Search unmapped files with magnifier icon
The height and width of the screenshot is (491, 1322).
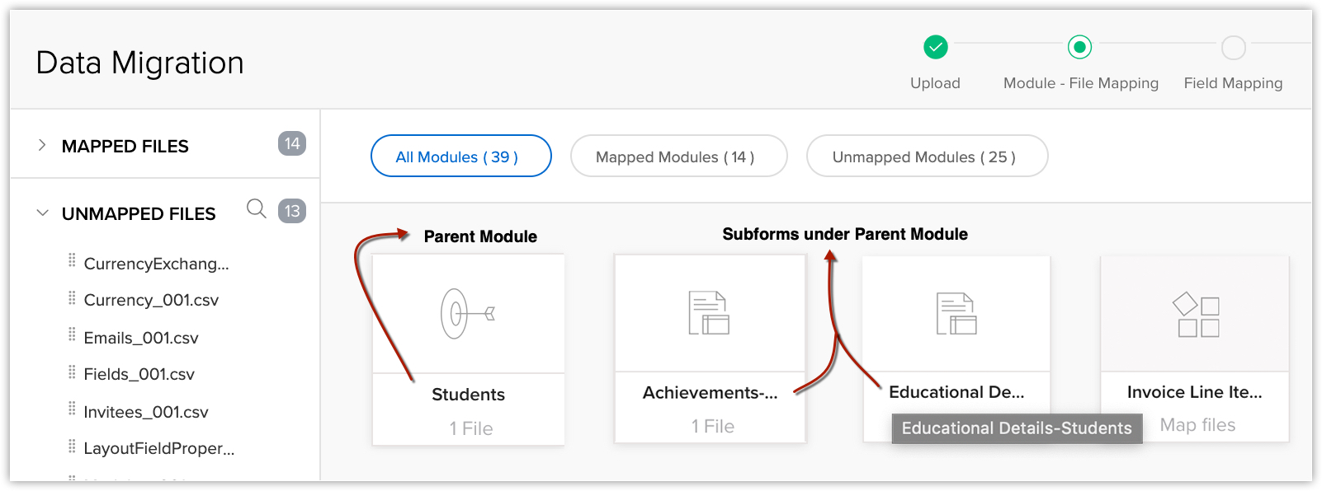click(257, 209)
